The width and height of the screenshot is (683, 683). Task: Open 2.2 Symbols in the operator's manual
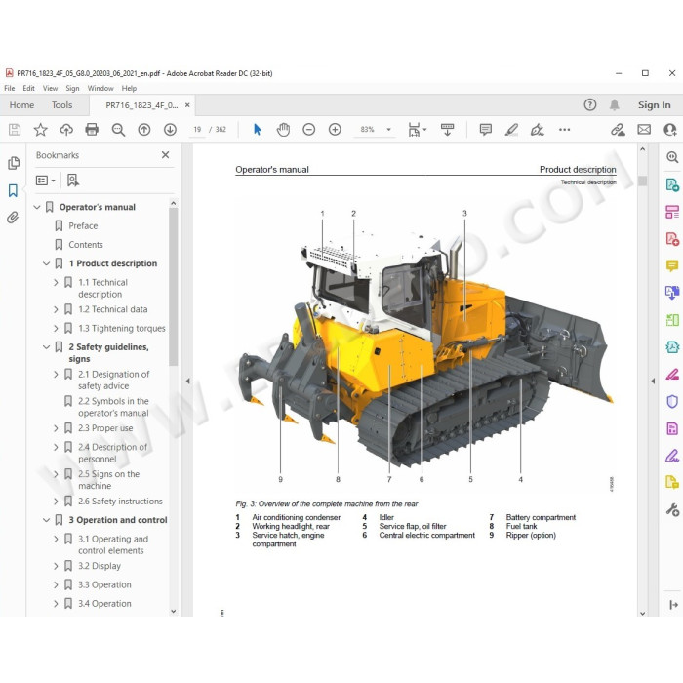(113, 407)
